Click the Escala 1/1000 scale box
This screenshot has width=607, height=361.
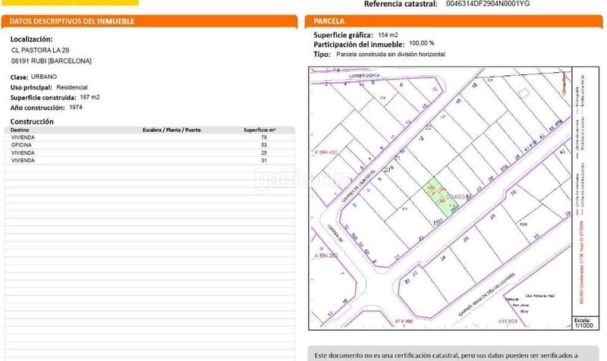pyautogui.click(x=583, y=322)
